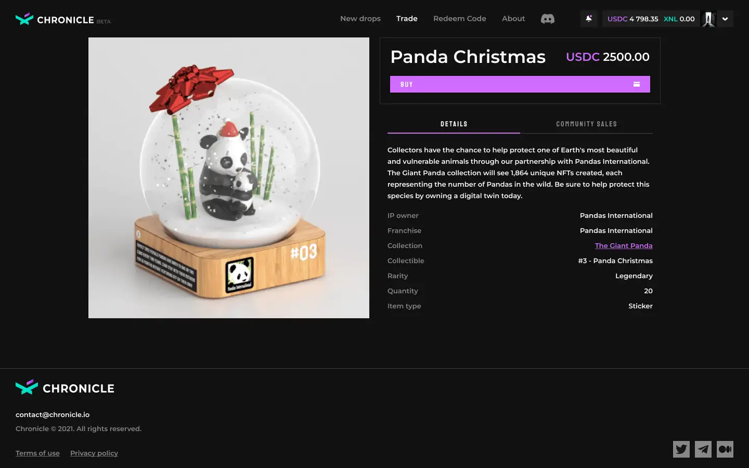Image resolution: width=749 pixels, height=468 pixels.
Task: Open the Telegram social link
Action: (703, 449)
